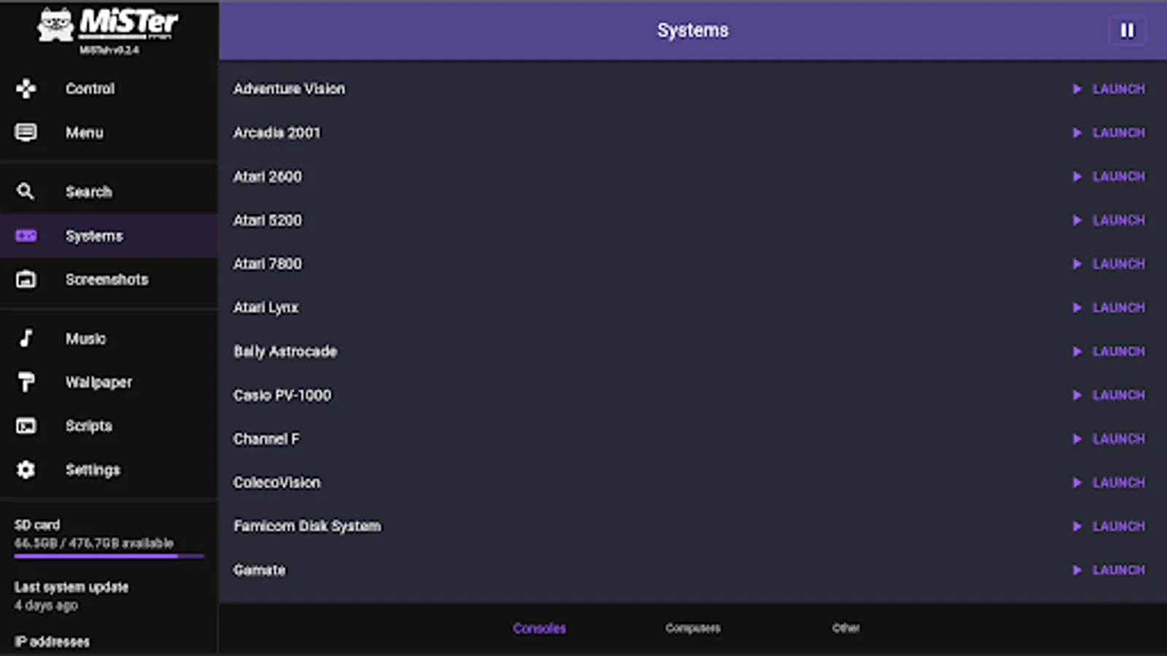1167x656 pixels.
Task: Open the Other systems tab
Action: [x=845, y=628]
